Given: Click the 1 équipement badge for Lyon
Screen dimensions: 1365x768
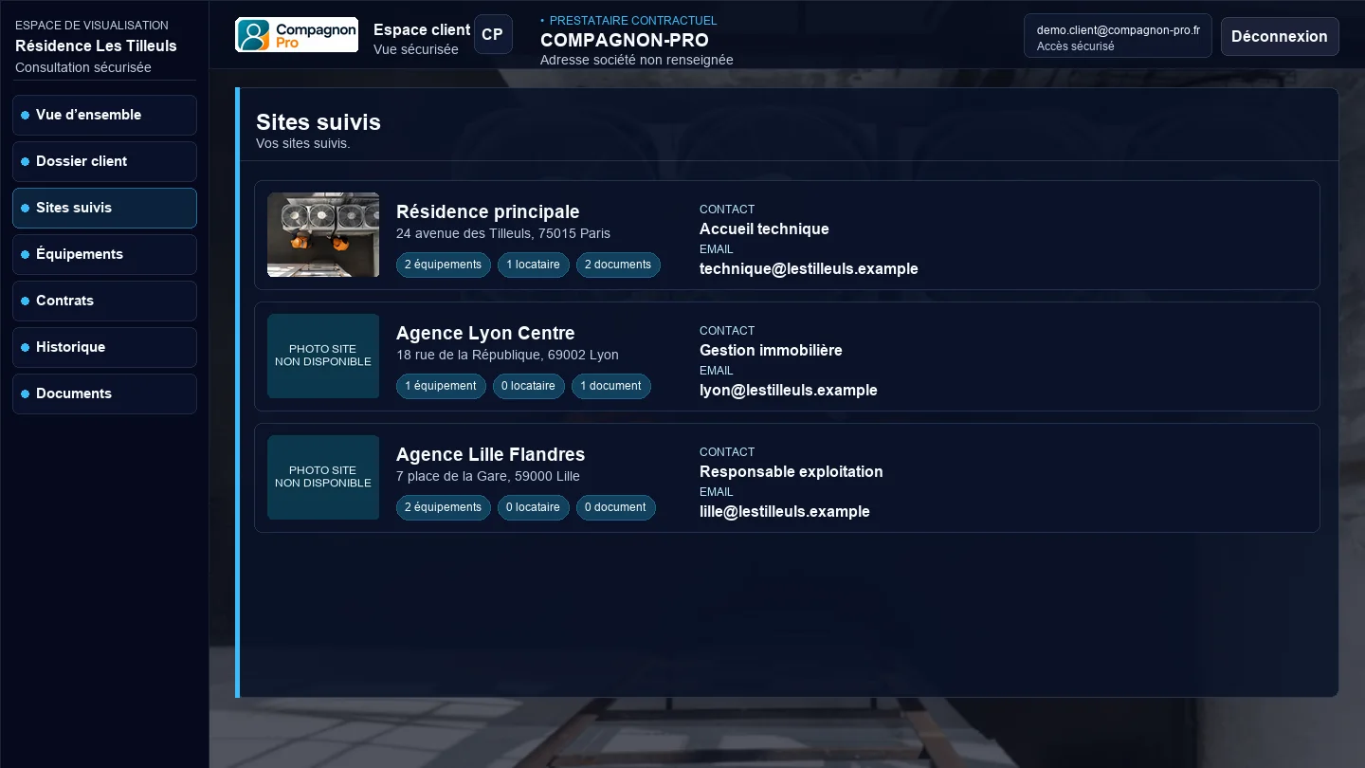Looking at the screenshot, I should click(441, 386).
